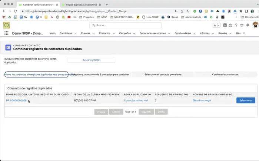Open the Notifications bell

[x=248, y=25]
